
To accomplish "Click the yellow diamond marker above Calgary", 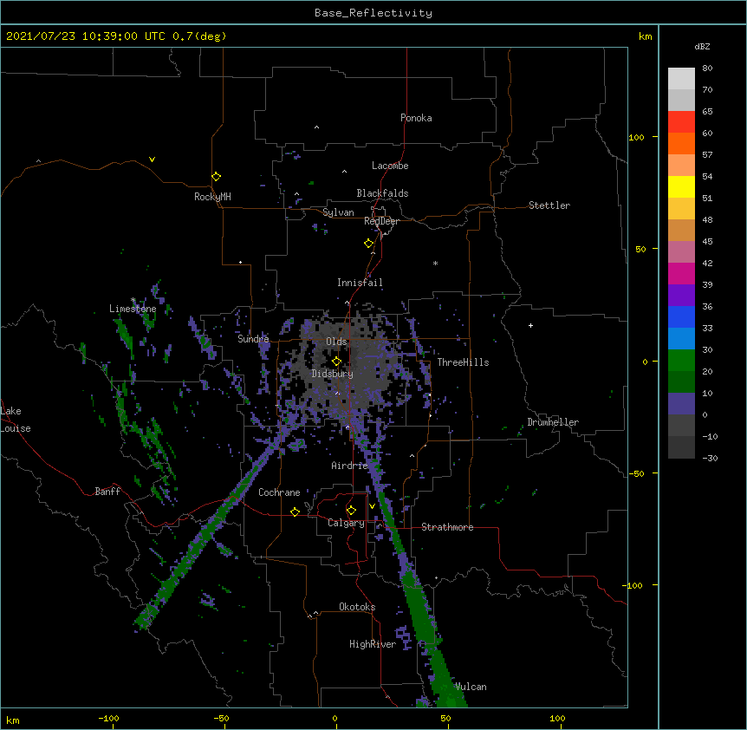I will tap(351, 511).
